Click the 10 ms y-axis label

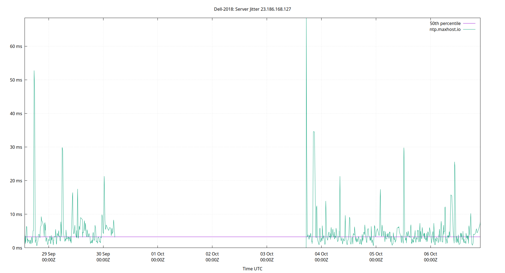pos(16,214)
